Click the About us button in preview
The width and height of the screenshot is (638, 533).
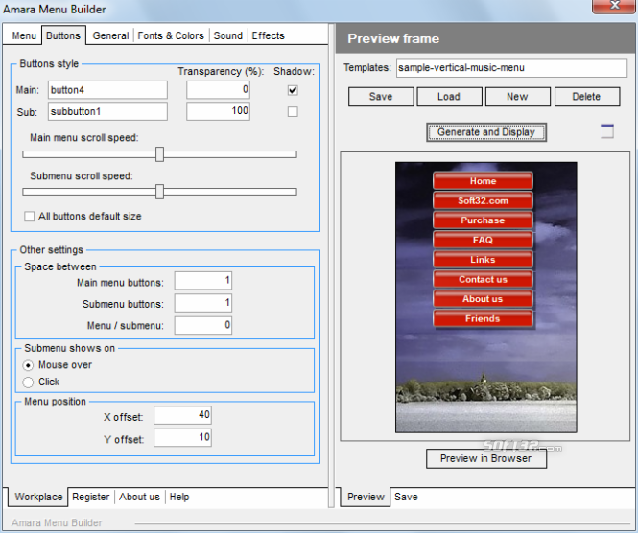pos(483,299)
